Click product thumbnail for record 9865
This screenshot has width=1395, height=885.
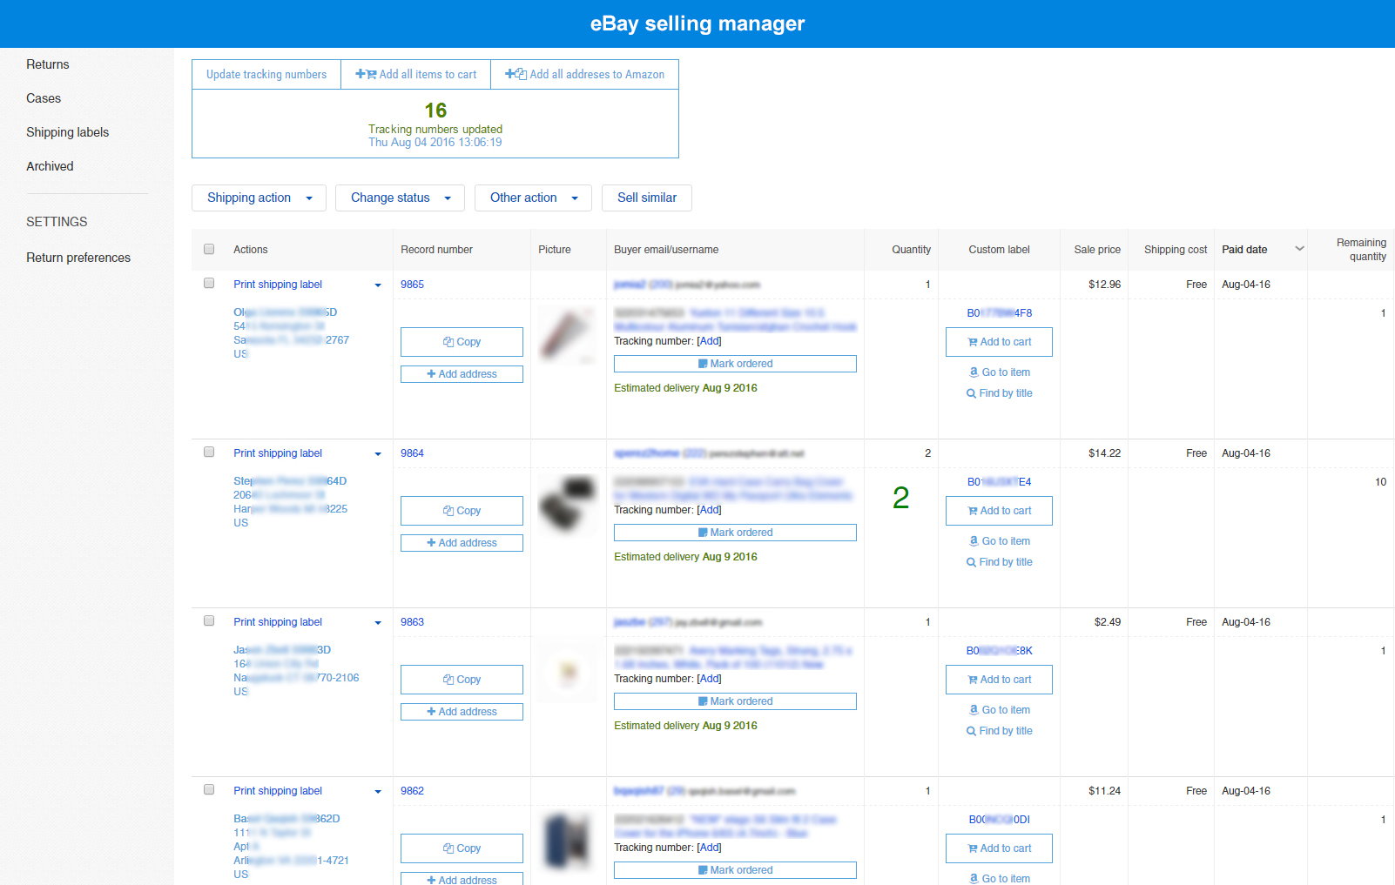coord(568,336)
